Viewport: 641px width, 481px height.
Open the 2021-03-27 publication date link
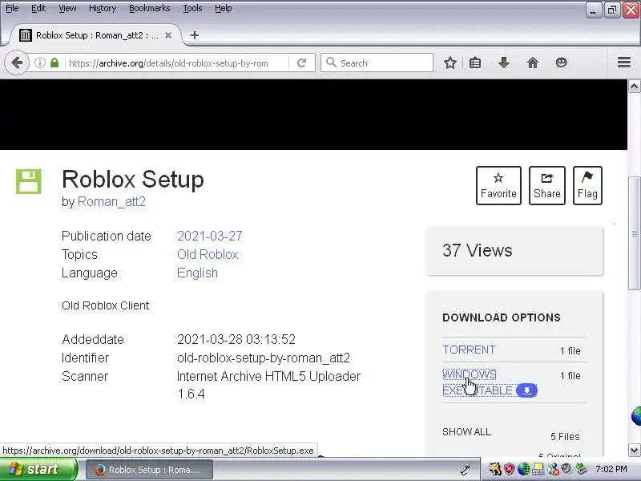tap(210, 236)
